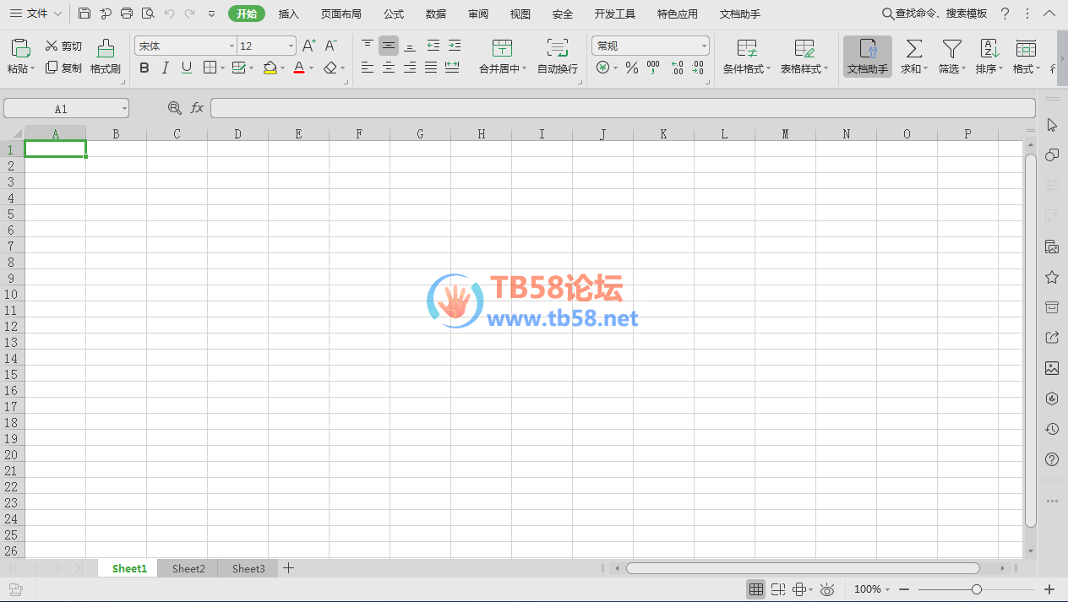Click the picture icon in right sidebar
The height and width of the screenshot is (602, 1068).
click(x=1052, y=368)
